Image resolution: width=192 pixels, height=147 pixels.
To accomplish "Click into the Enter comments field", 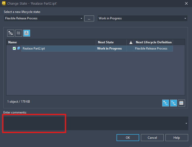I will point(96,123).
